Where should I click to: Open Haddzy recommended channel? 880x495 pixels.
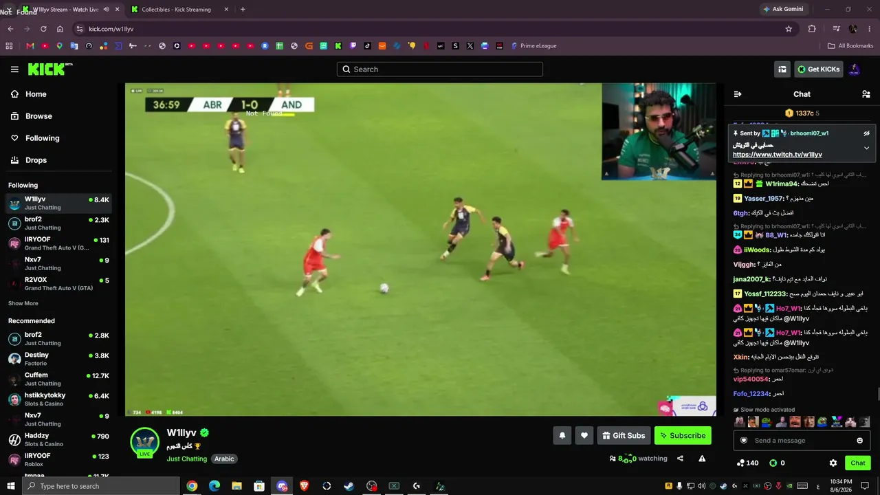coord(58,439)
